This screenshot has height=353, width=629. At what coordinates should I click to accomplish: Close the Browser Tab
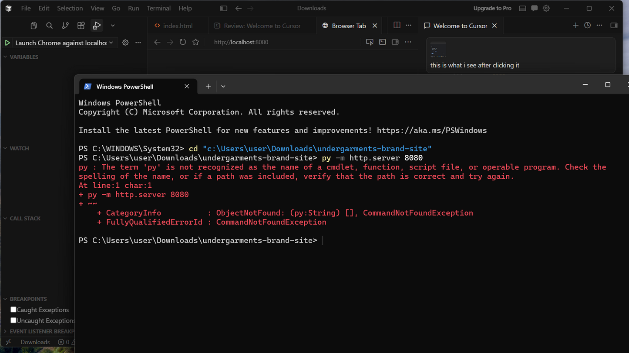click(x=374, y=26)
